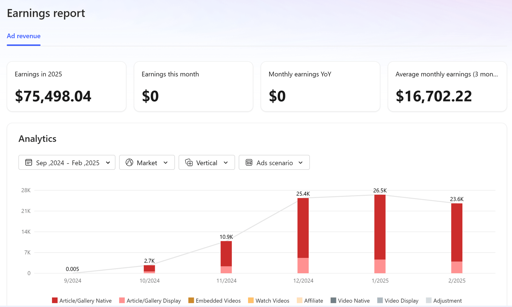Click the Adjustment legend label
The width and height of the screenshot is (512, 307).
coord(447,301)
